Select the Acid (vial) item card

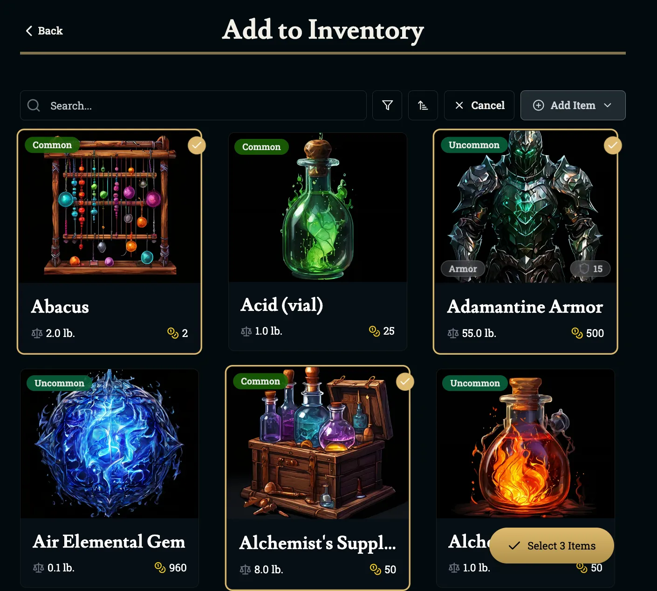tap(318, 241)
